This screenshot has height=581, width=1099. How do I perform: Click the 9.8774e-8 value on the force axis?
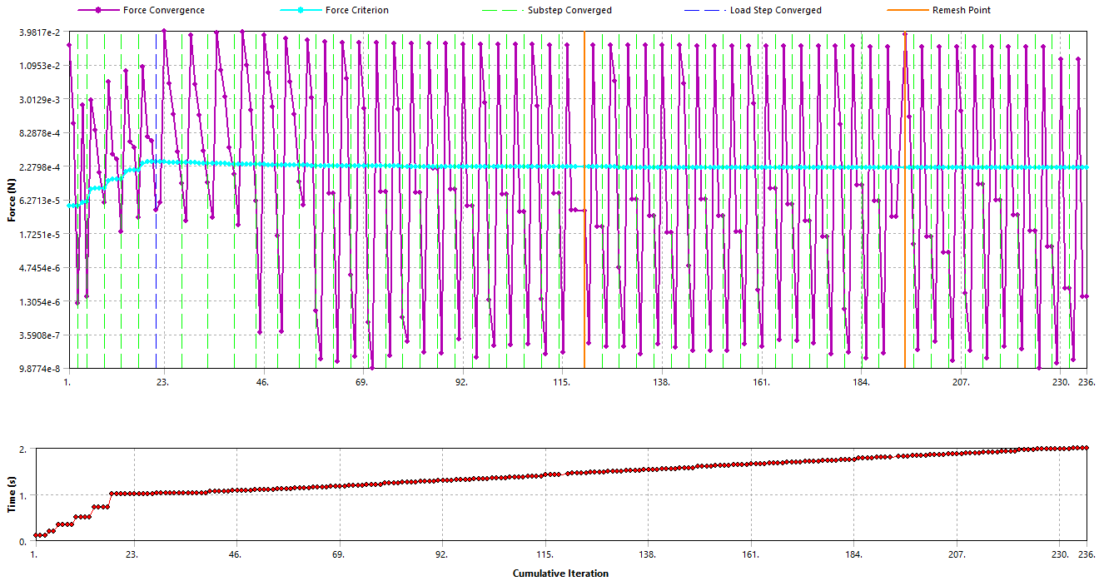(x=37, y=369)
